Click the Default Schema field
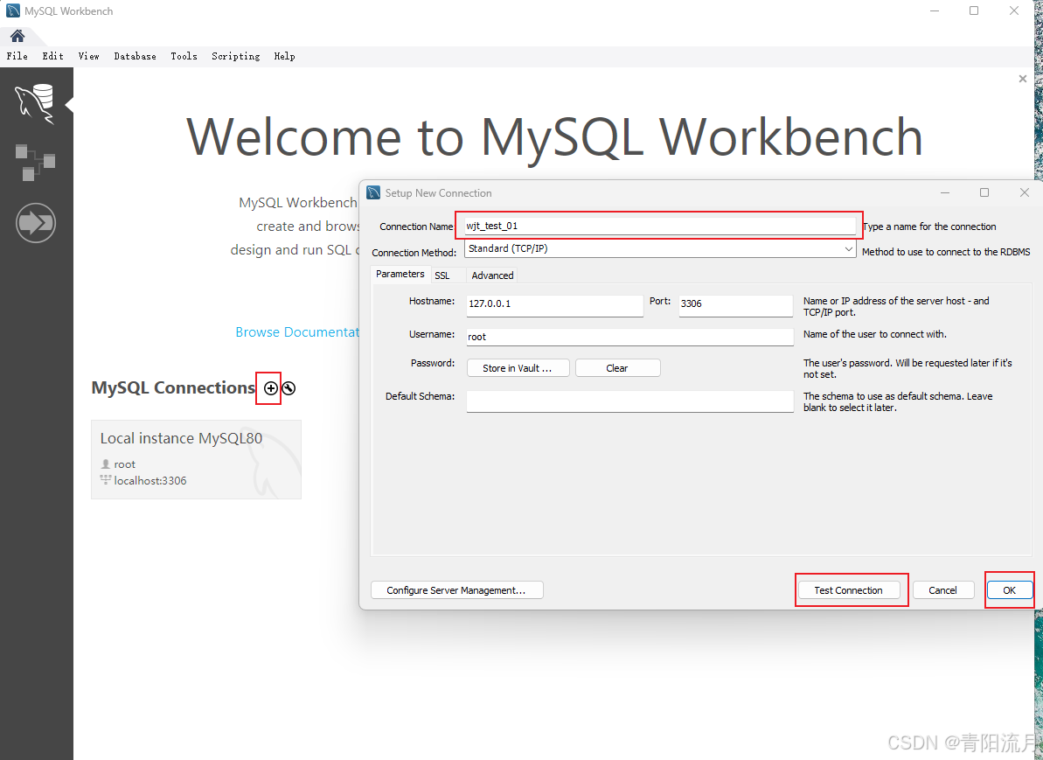1043x760 pixels. point(630,401)
